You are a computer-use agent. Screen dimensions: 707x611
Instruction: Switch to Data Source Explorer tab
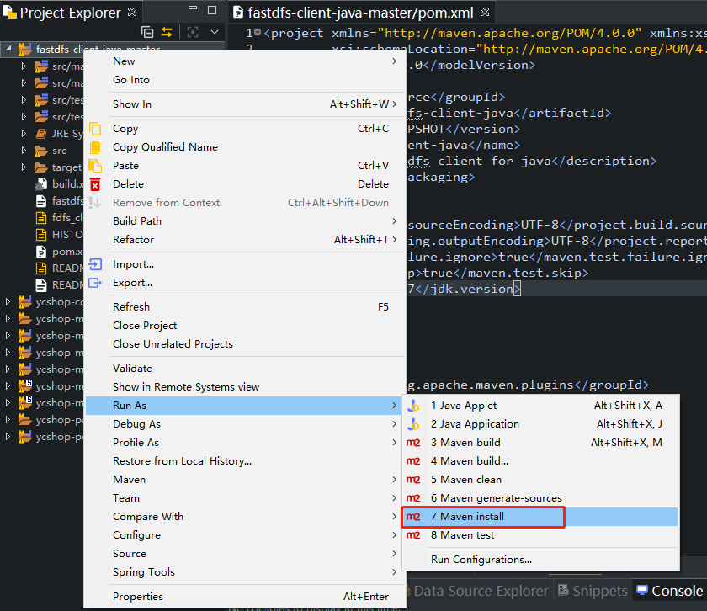(481, 591)
